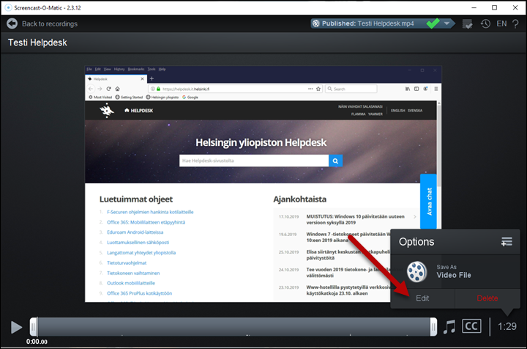The image size is (527, 349).
Task: Click the middle of the timeline bar
Action: [x=233, y=326]
